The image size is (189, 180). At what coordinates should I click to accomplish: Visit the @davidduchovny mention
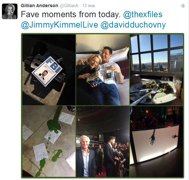point(133,25)
